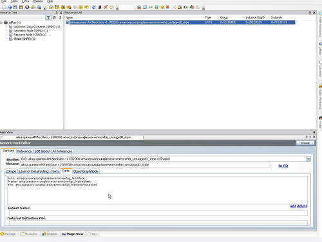Switch to the All References tab
322x242 pixels.
[62, 151]
